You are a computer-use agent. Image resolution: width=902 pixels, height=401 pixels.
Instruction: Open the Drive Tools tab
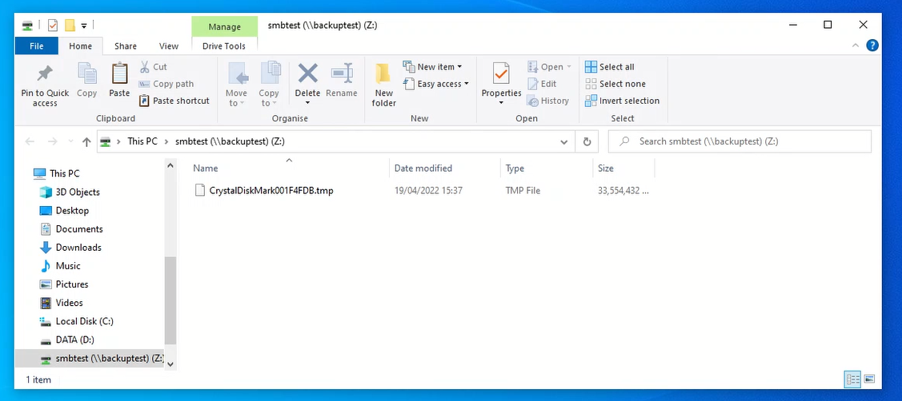[224, 46]
